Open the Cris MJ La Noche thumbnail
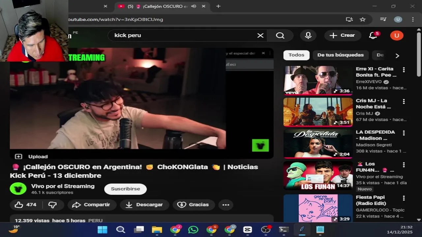The width and height of the screenshot is (422, 237). [318, 112]
